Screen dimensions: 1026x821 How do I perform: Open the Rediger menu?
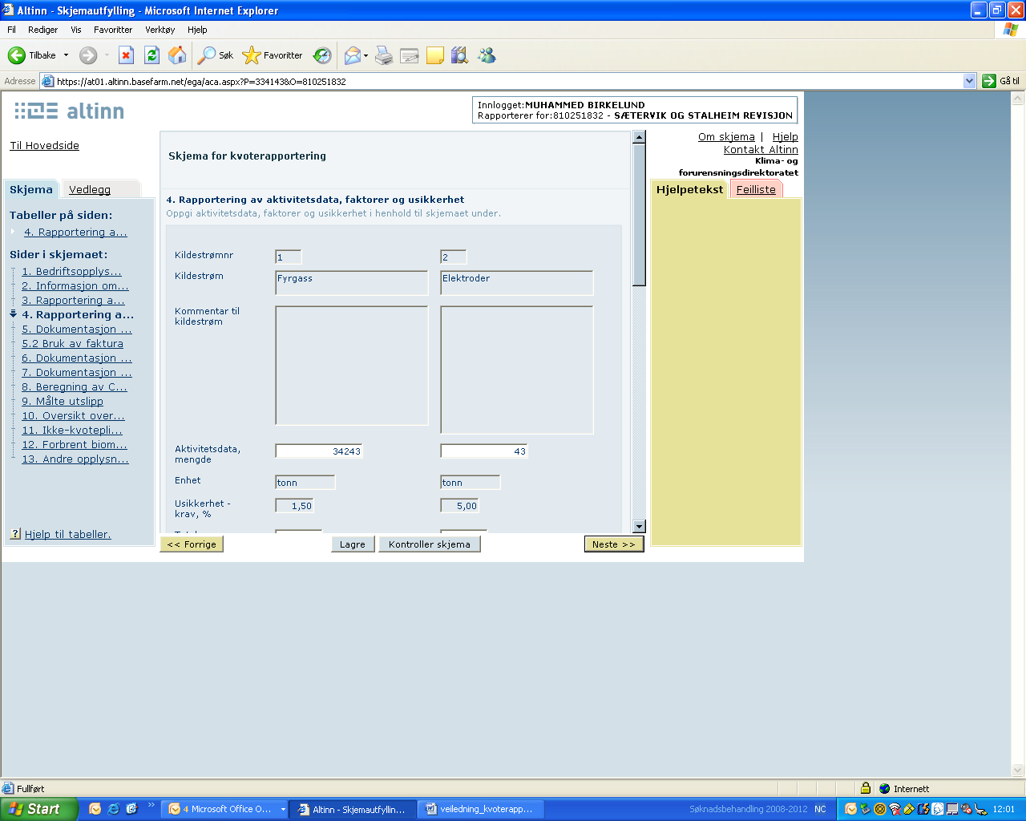pos(42,30)
